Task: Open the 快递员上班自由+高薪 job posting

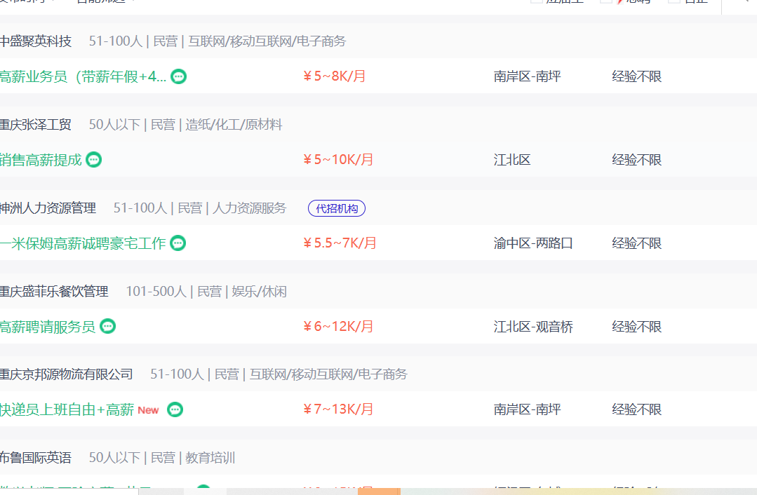Action: (x=67, y=409)
